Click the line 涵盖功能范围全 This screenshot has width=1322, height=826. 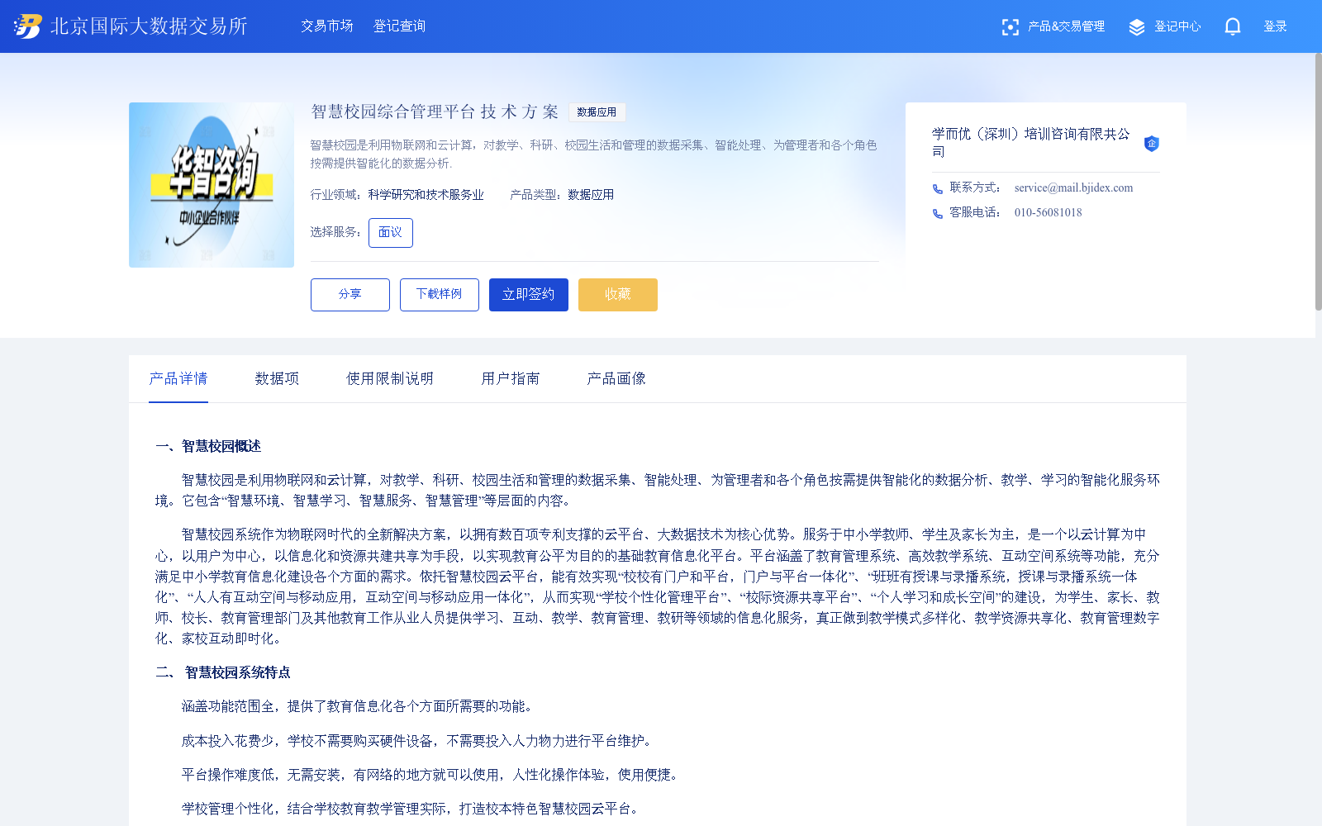coord(359,706)
